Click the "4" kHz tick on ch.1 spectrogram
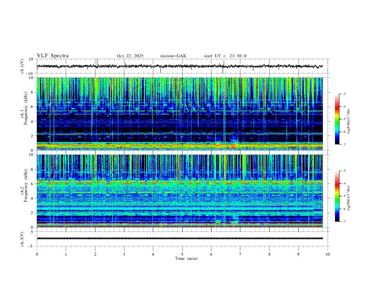The image size is (369, 285). pos(32,122)
